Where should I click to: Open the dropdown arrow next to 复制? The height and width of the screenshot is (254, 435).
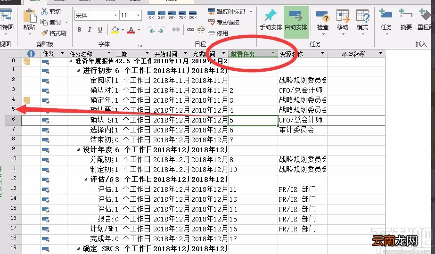click(66, 22)
